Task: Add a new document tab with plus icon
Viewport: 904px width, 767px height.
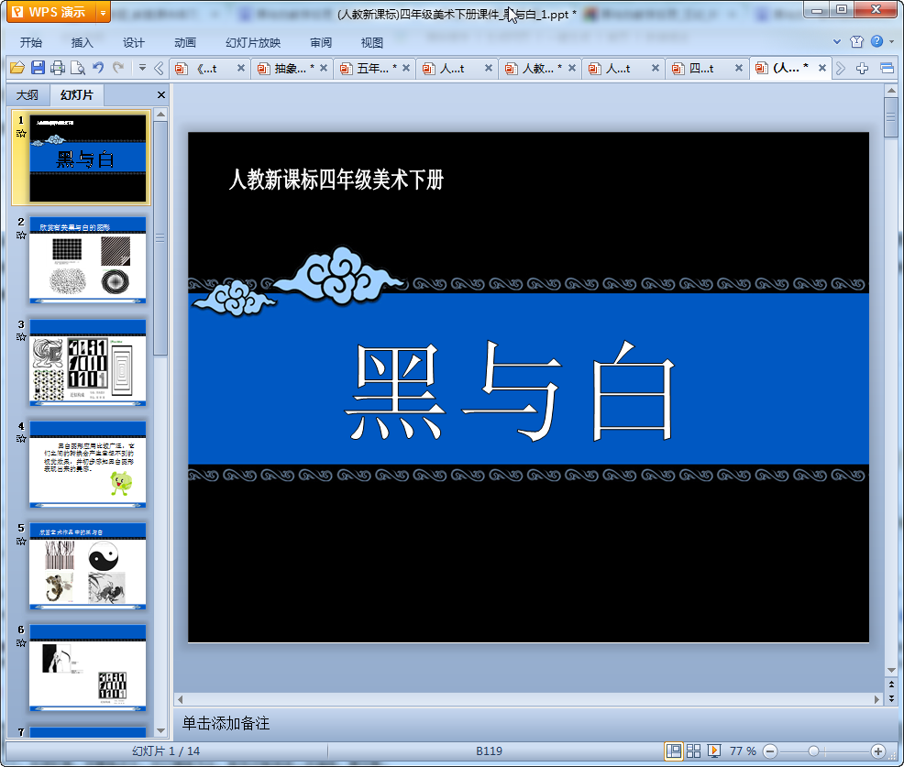Action: tap(862, 69)
